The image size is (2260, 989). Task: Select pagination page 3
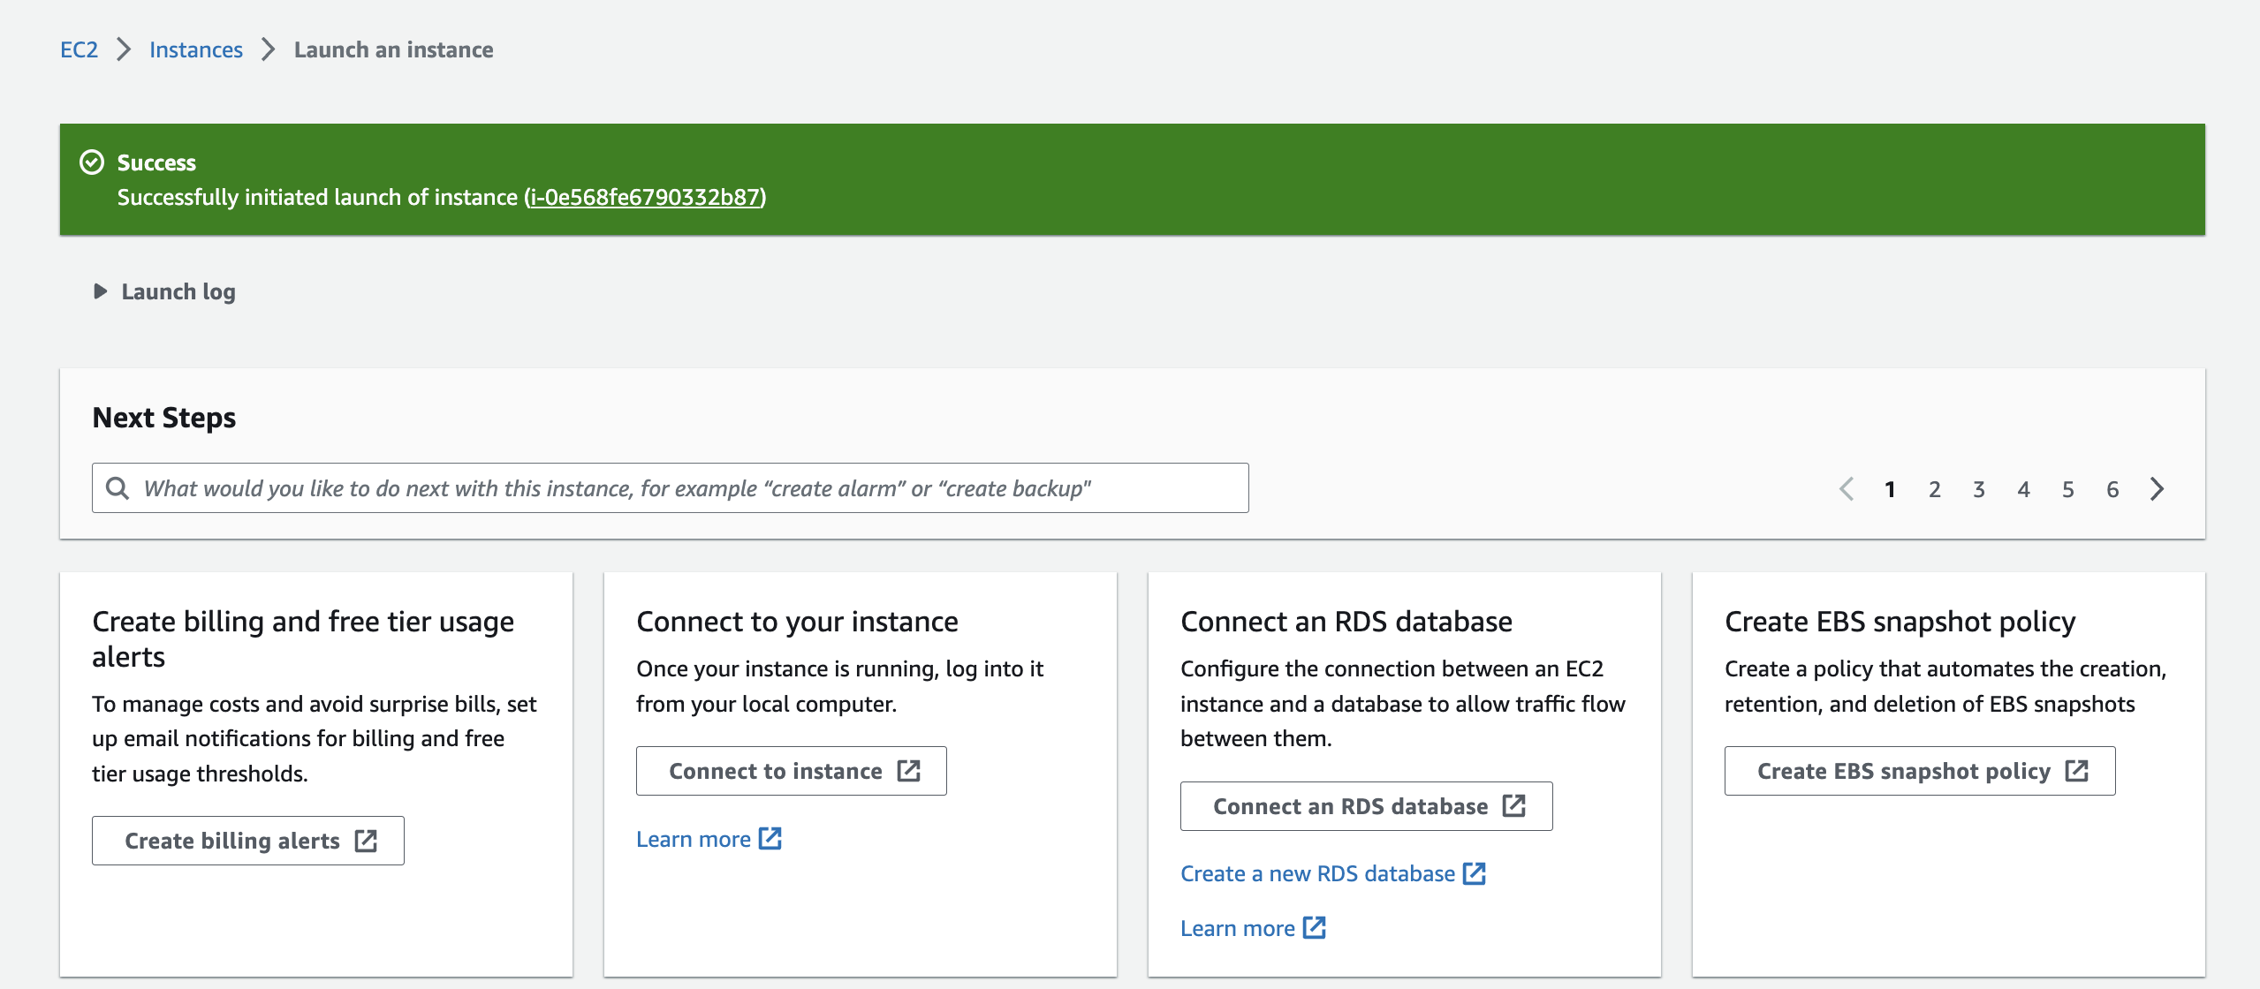click(1979, 489)
